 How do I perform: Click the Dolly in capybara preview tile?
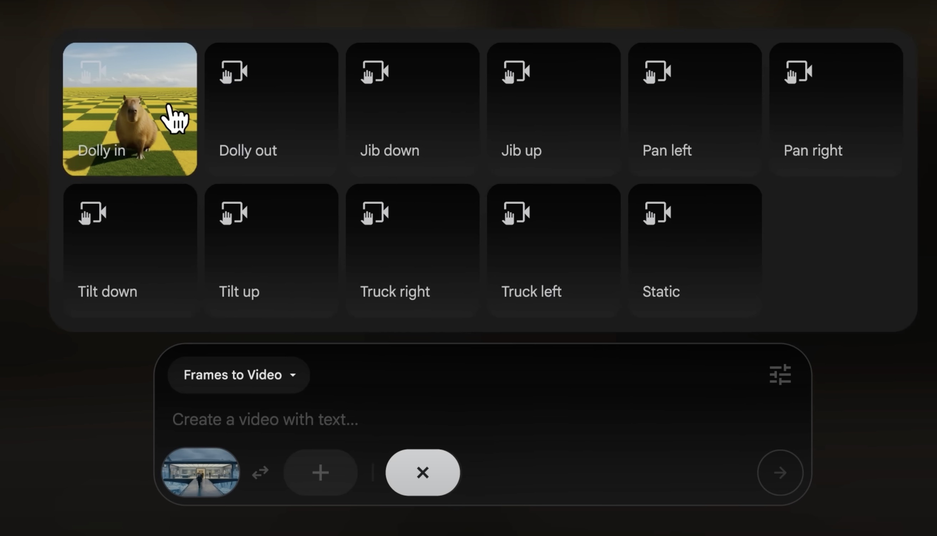click(130, 109)
